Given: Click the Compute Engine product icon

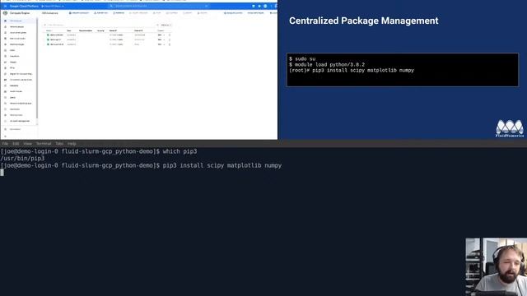Looking at the screenshot, I should pos(5,13).
